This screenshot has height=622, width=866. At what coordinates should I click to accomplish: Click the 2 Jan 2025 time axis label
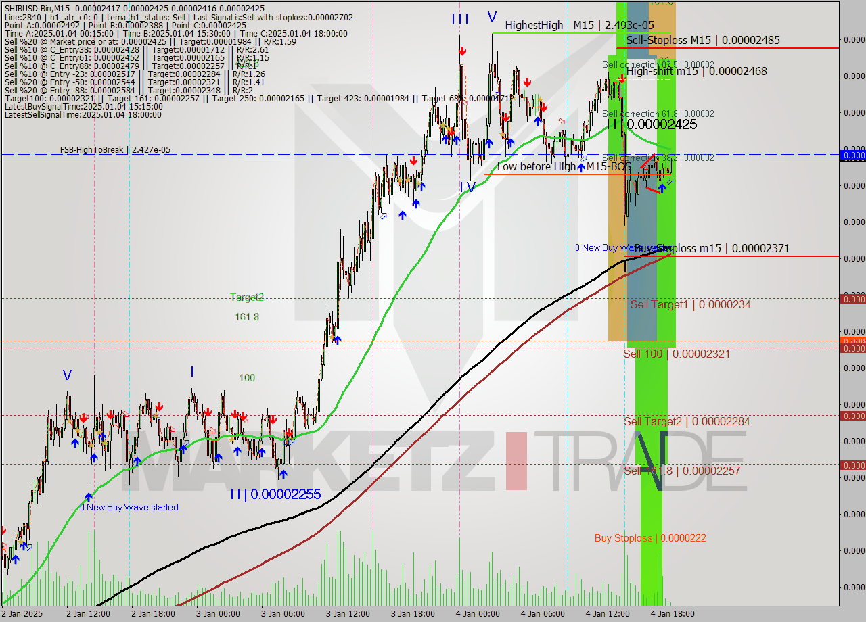22,614
